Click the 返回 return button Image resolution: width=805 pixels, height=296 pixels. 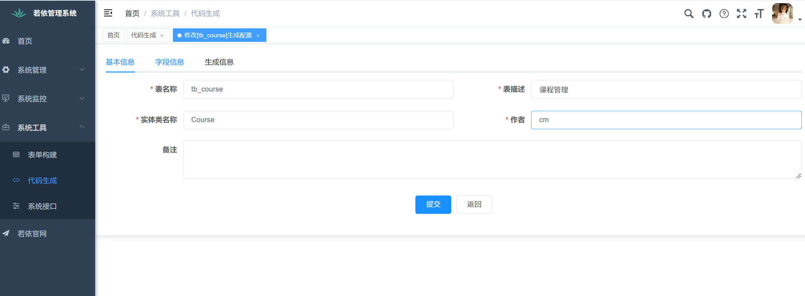coord(474,204)
